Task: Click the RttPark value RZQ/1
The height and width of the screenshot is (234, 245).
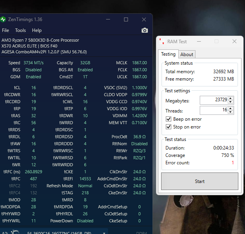Action: (139, 158)
